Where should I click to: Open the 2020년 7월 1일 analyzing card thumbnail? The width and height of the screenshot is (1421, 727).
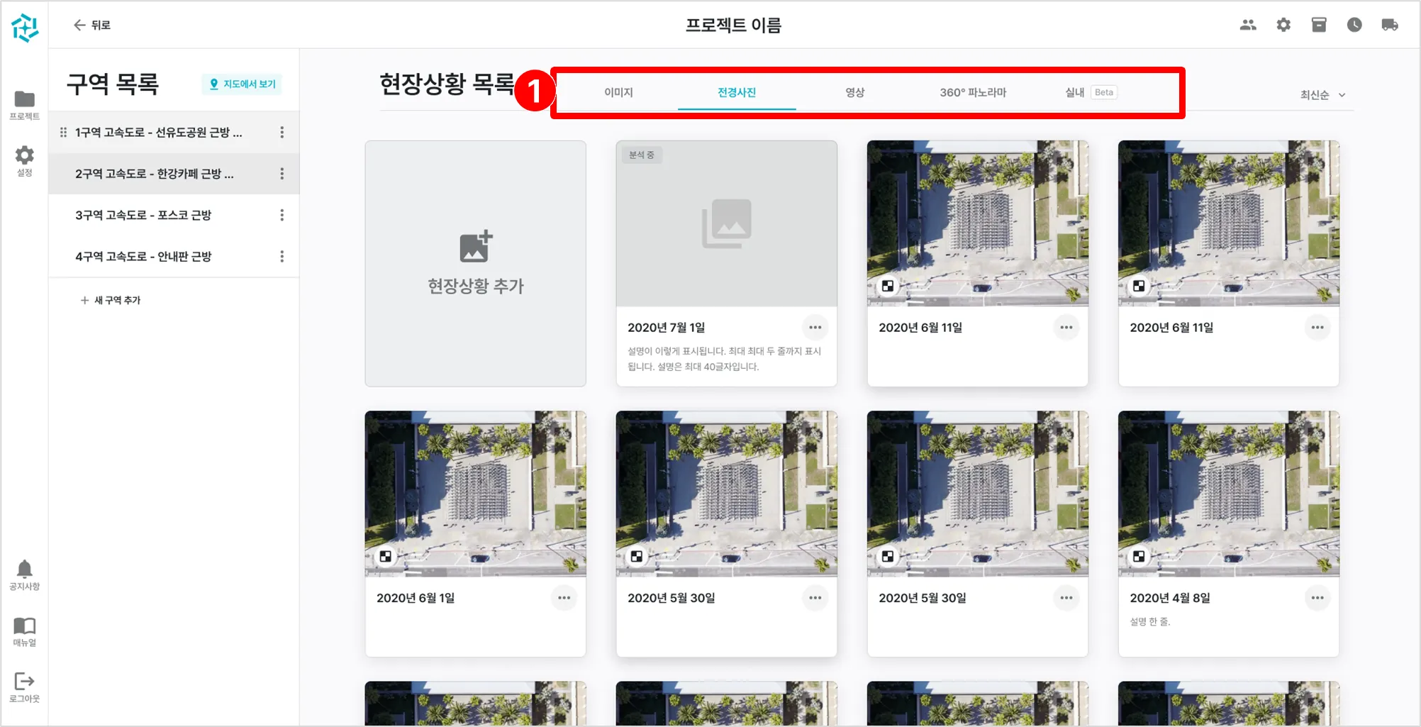click(726, 223)
